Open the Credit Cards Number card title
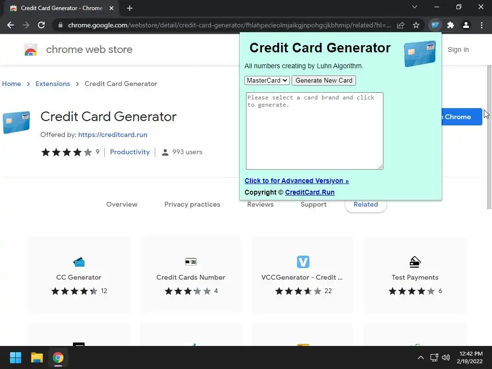Viewport: 492px width, 369px height. point(191,277)
